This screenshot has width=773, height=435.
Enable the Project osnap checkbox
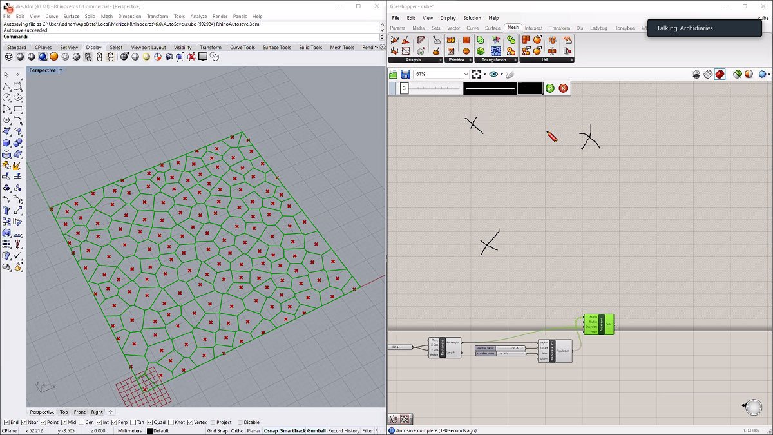213,423
